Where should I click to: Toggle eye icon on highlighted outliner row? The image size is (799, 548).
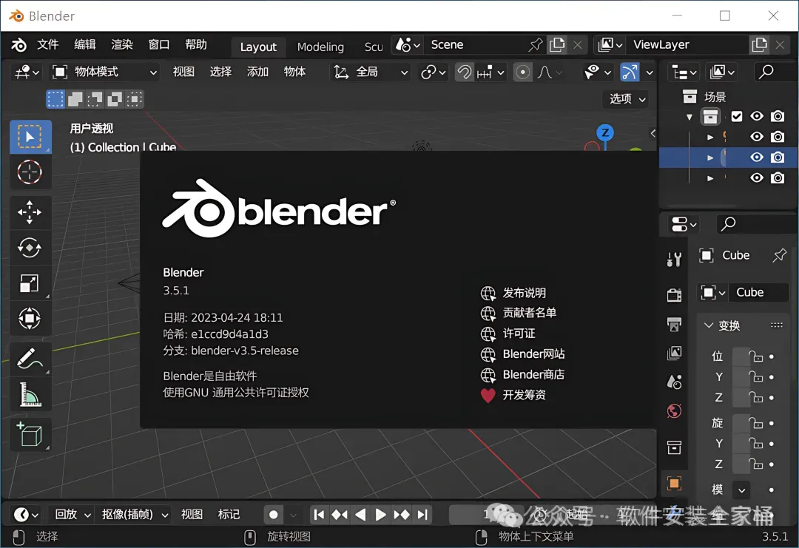pyautogui.click(x=757, y=158)
